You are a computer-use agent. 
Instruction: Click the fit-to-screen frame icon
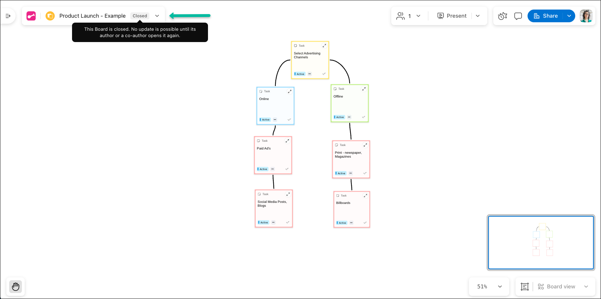(525, 287)
